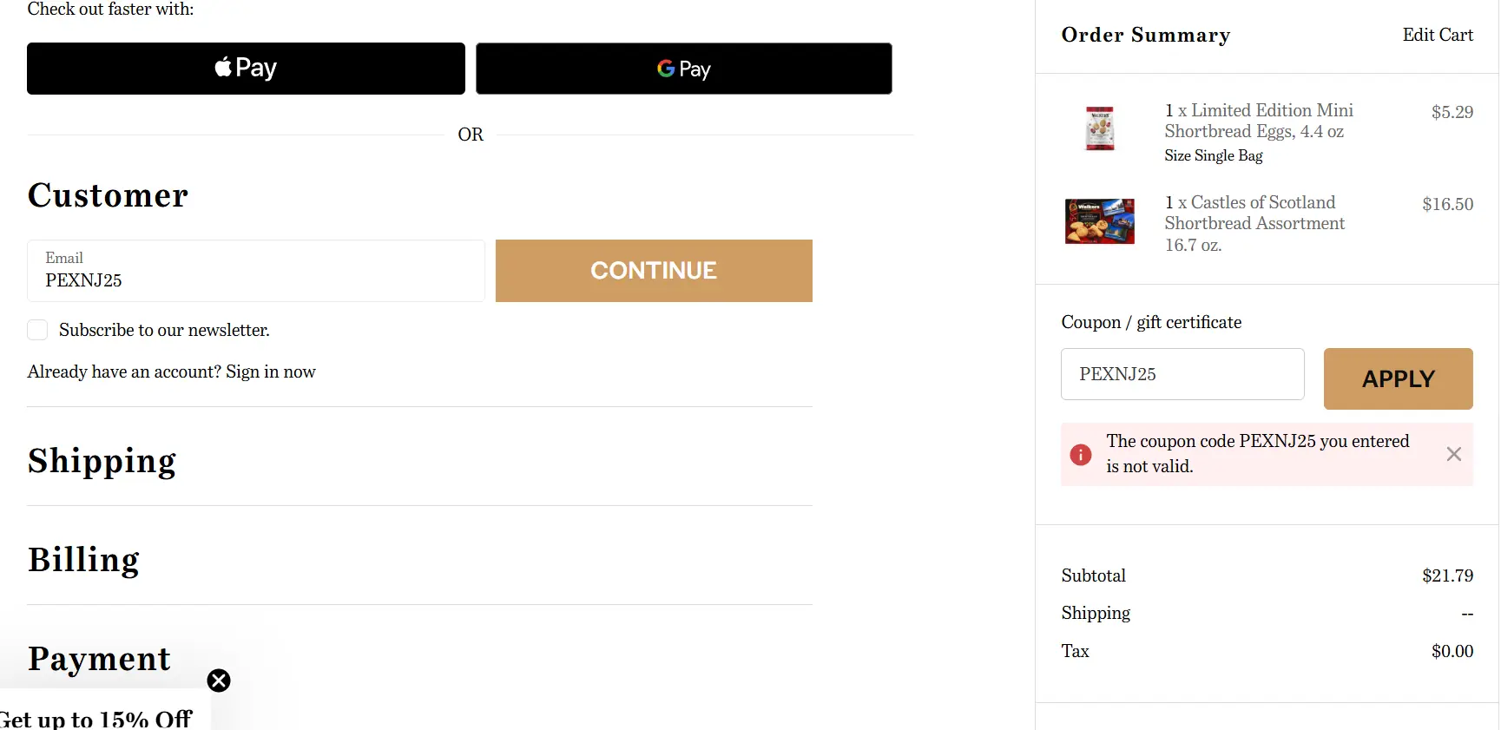1501x730 pixels.
Task: Open the Get up to 15% Off banner
Action: (x=97, y=718)
